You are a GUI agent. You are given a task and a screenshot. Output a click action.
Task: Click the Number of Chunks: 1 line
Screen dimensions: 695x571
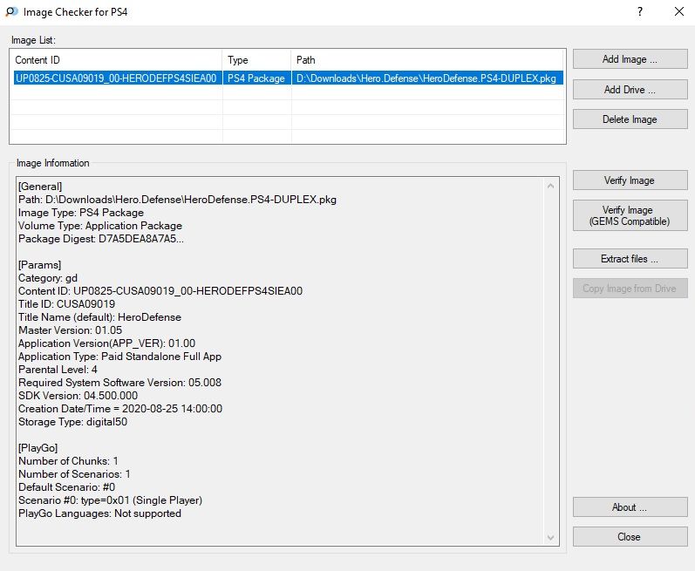coord(68,461)
